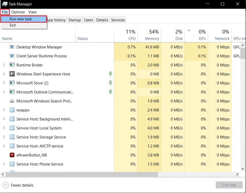Click the Windows Shell Experience Host icon

[12, 74]
